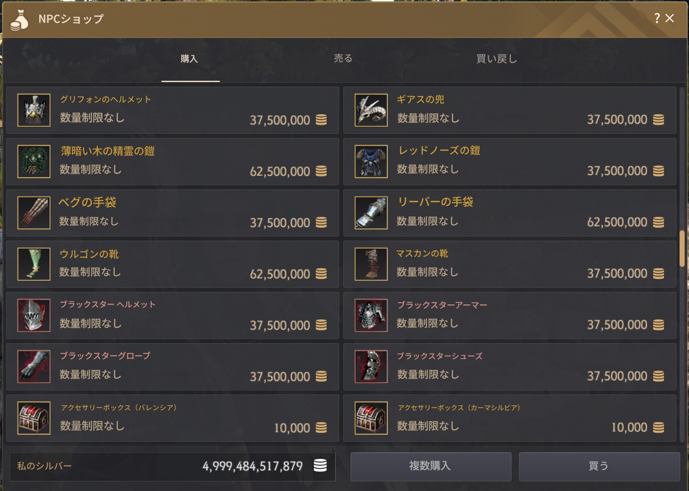Select the リーバーの手袋 gauntlet icon
Viewport: 689px width, 491px height.
point(371,213)
